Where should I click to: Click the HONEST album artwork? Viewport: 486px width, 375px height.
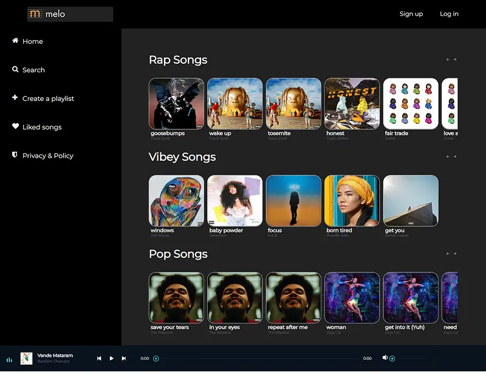(352, 104)
